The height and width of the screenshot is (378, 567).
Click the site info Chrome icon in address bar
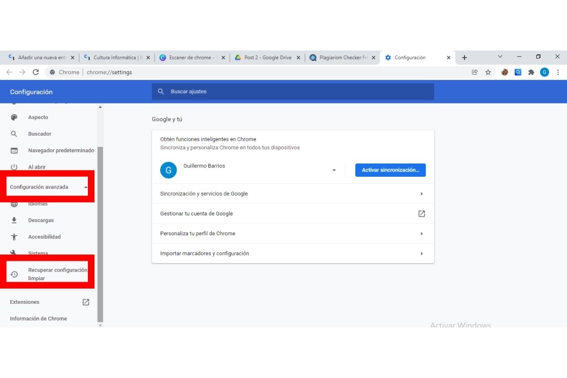tap(52, 72)
